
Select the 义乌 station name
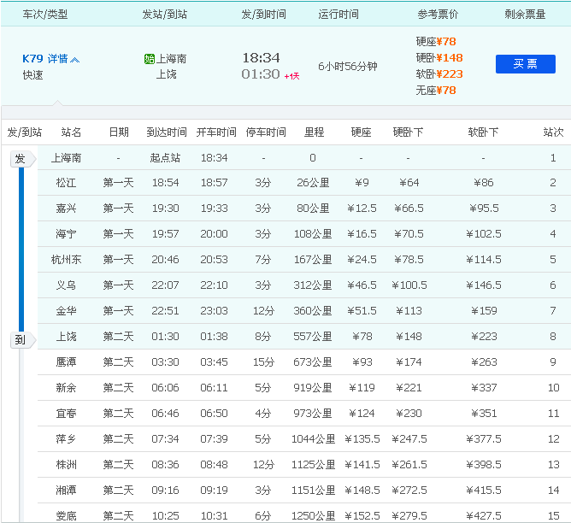click(x=66, y=285)
